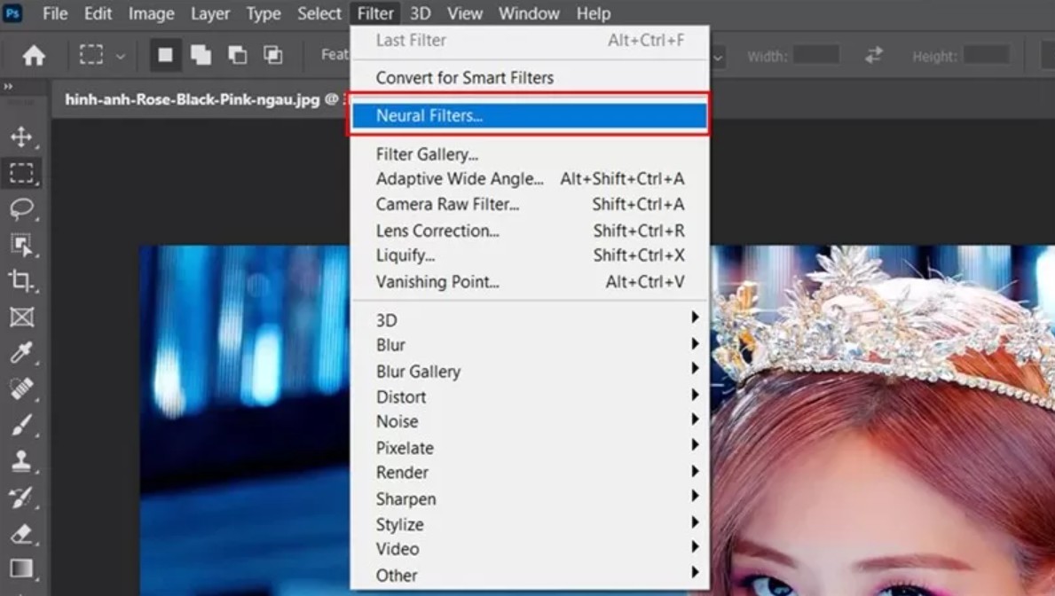Toggle Add to Selection mode
Screen dimensions: 1055x596
point(201,56)
